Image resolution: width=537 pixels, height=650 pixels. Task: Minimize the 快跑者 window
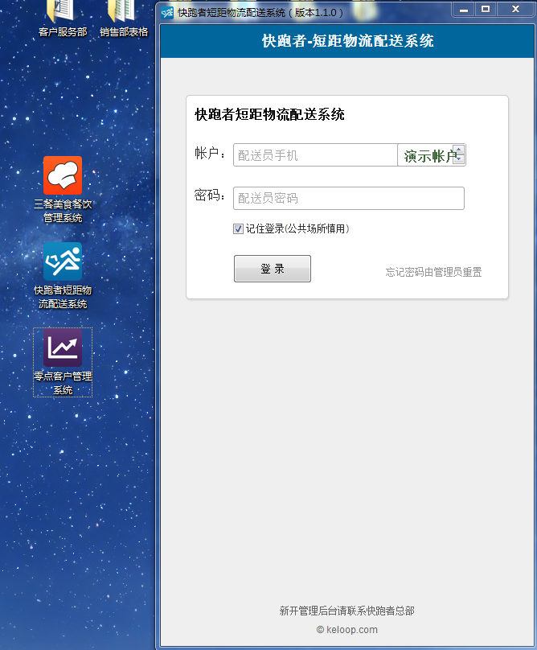(x=464, y=9)
